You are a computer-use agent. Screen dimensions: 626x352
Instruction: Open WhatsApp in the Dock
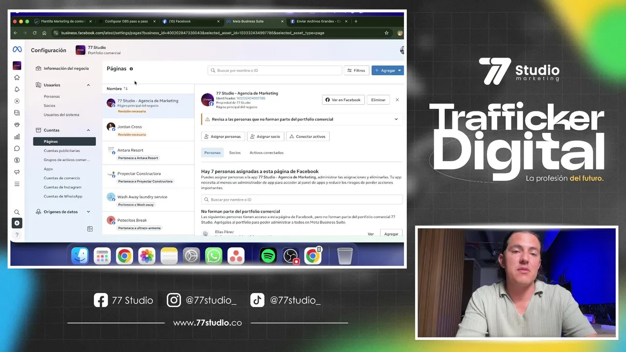[x=213, y=256]
